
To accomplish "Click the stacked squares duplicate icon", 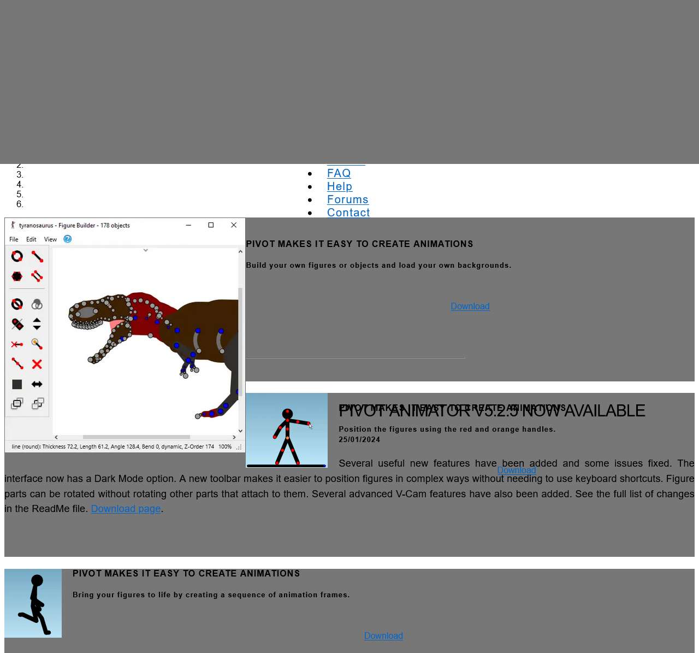I will point(17,404).
